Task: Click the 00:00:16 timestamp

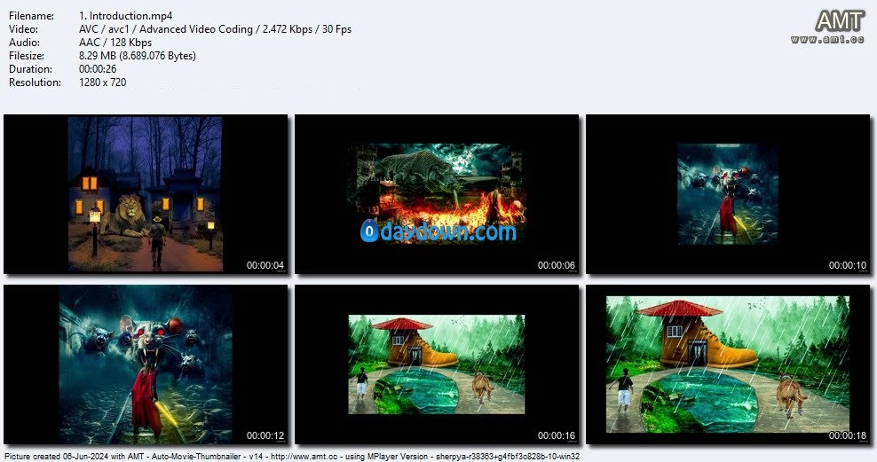Action: point(557,435)
